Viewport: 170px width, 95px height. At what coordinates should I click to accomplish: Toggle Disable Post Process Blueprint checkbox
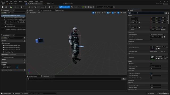coord(151,39)
